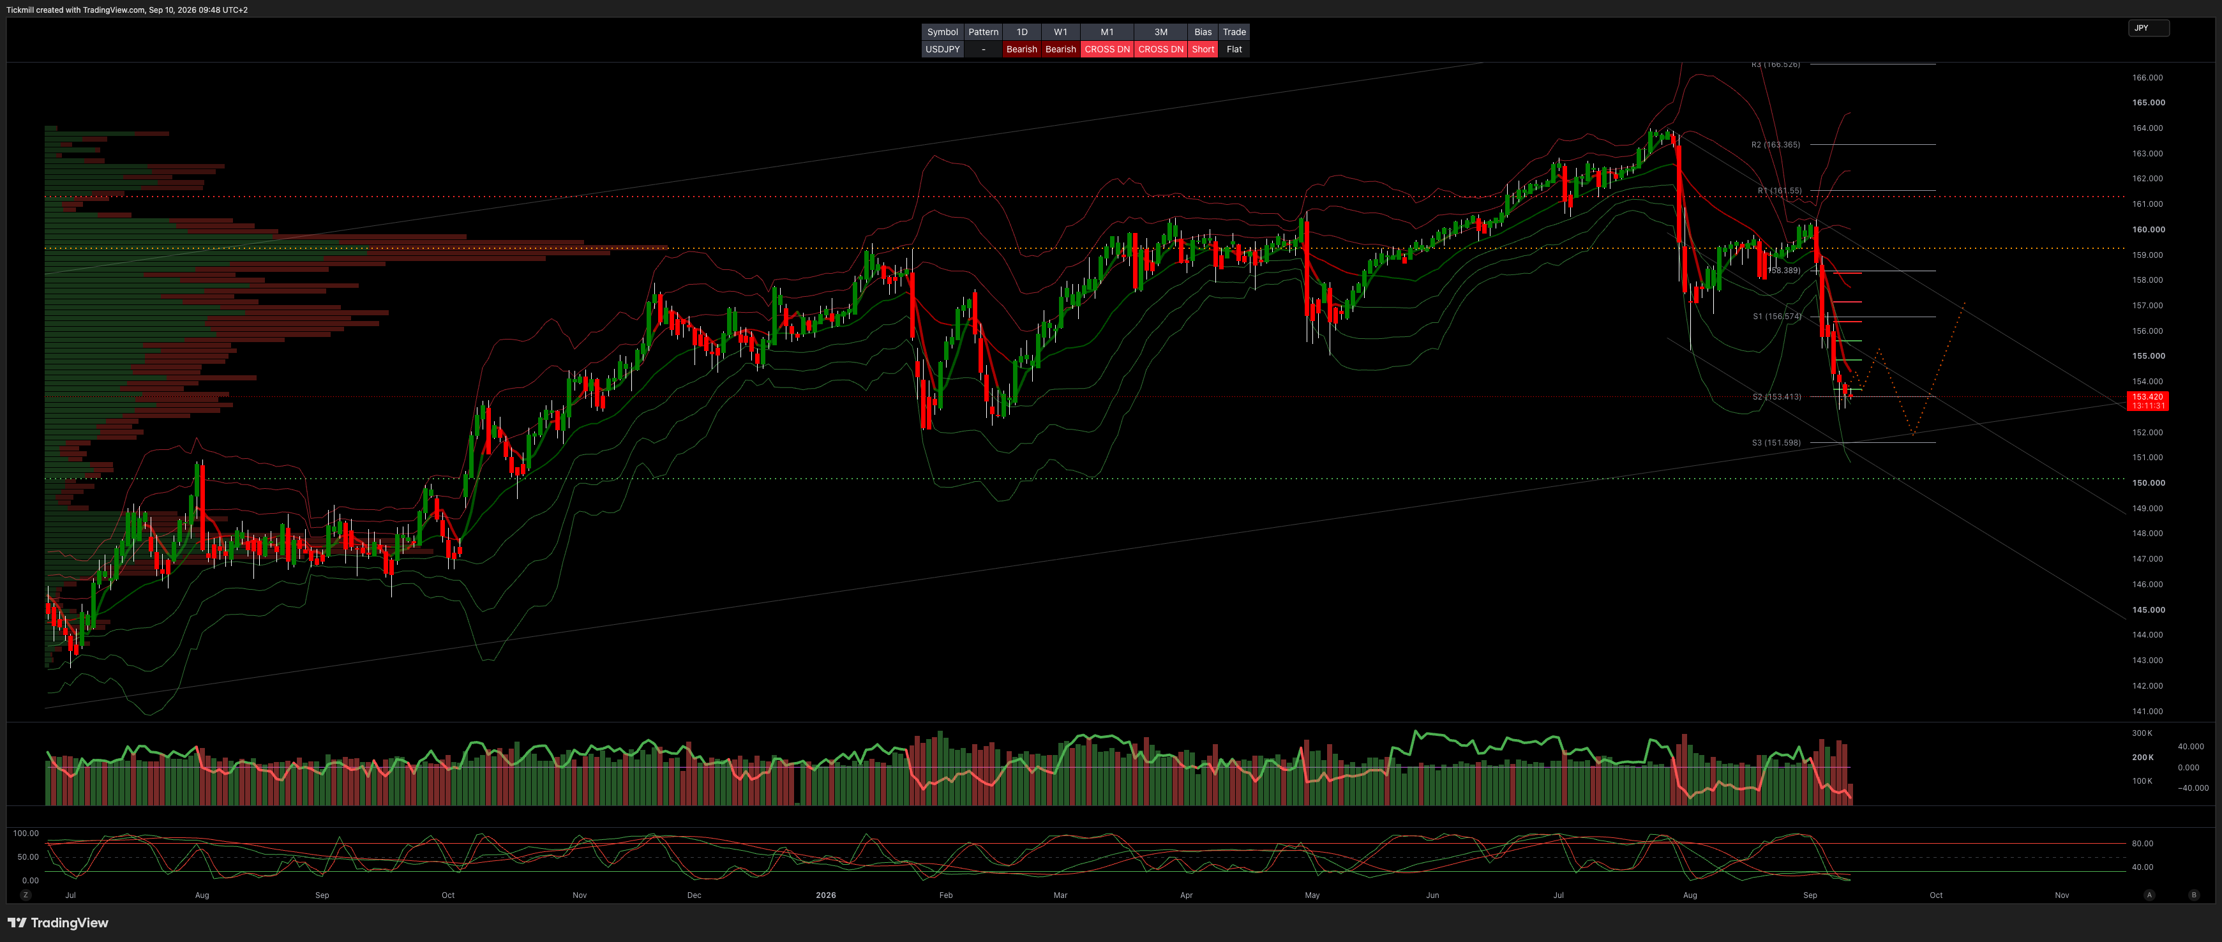Click the Dec label on time axis
Image resolution: width=2222 pixels, height=942 pixels.
(x=694, y=895)
